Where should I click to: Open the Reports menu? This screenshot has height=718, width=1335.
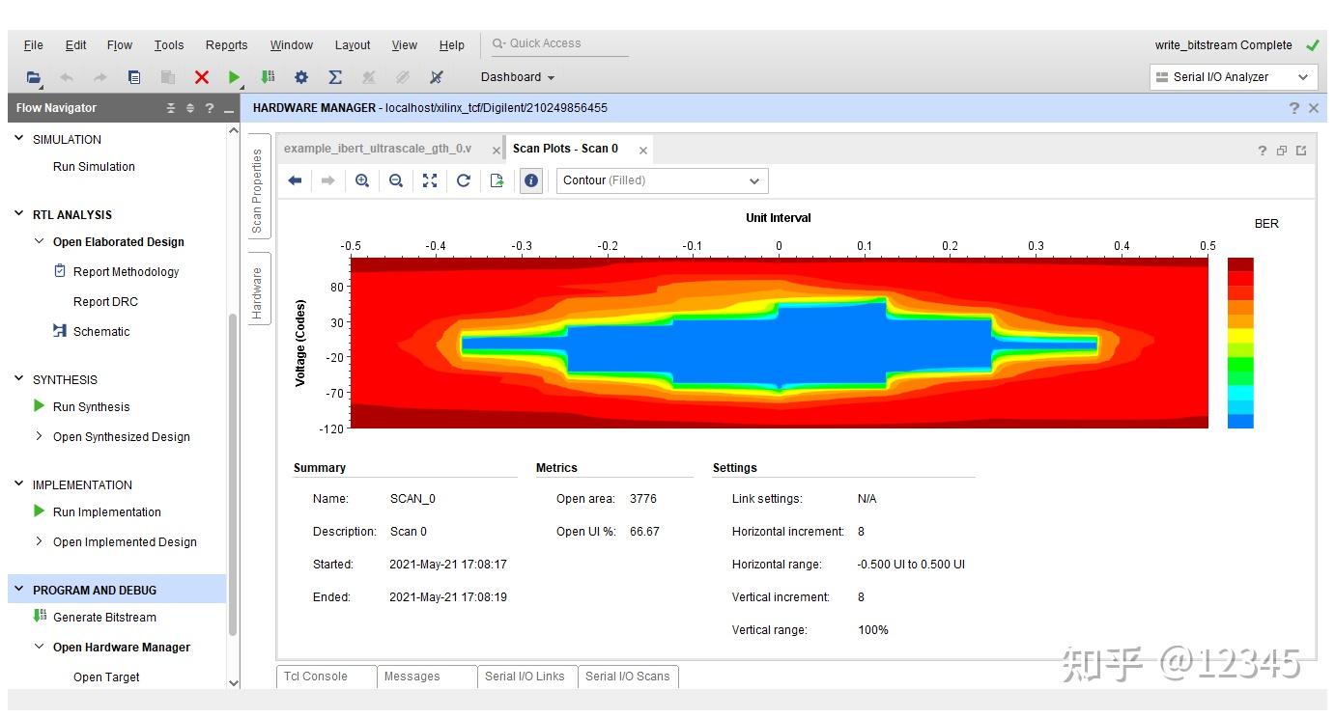(x=226, y=45)
